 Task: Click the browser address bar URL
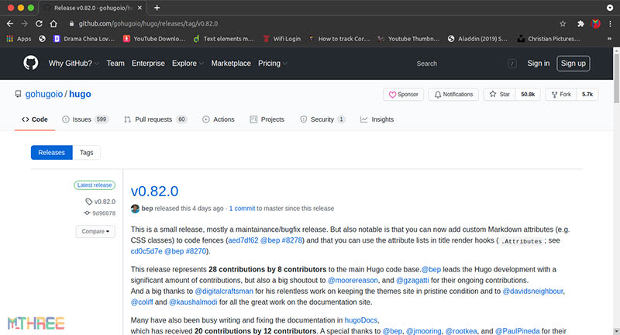[148, 24]
